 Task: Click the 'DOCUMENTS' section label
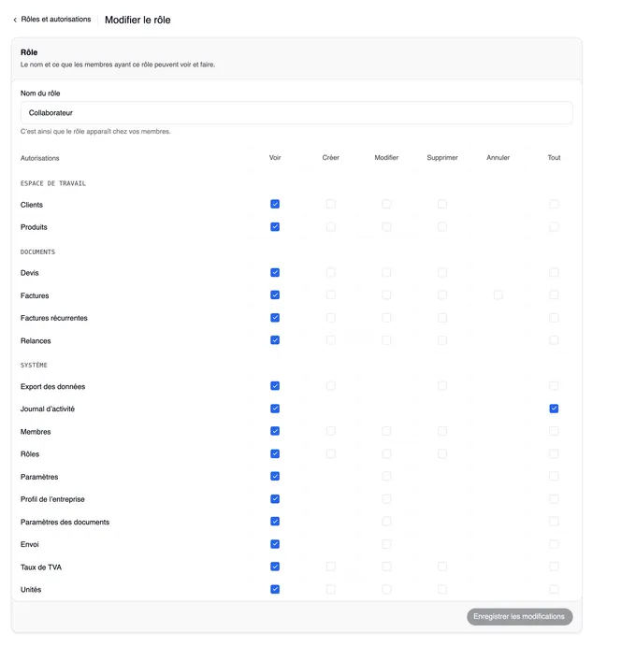(38, 251)
